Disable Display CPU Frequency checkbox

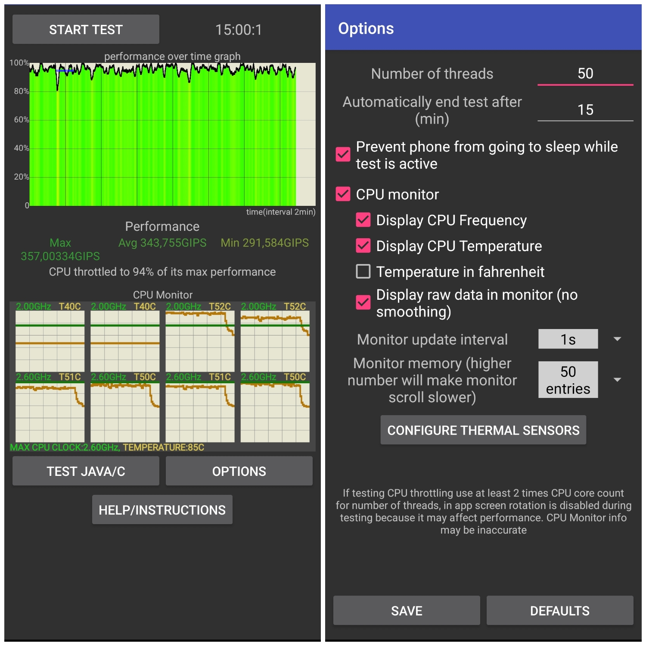pos(363,220)
